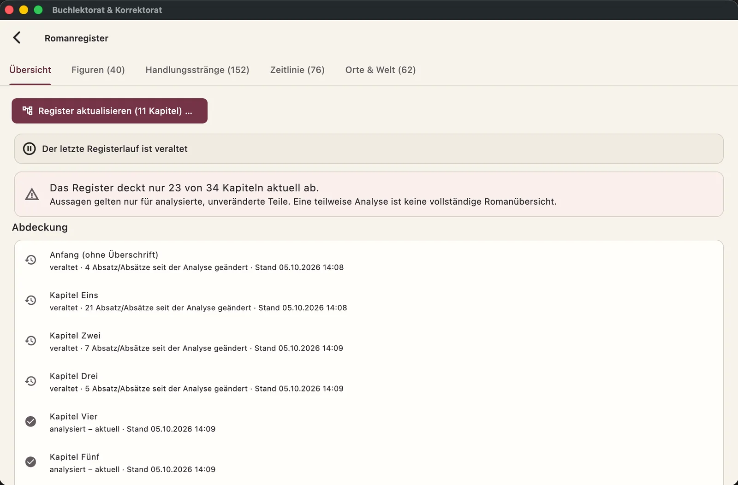Click the checkmark icon next to Kapitel Fünf
Screen dimensions: 738x485
[31, 462]
